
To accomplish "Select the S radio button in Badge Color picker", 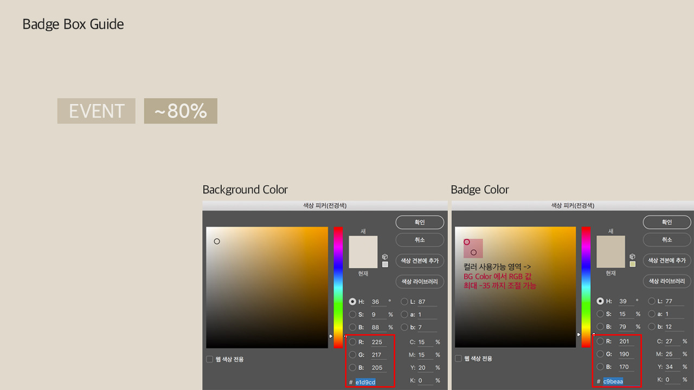I will [x=600, y=314].
